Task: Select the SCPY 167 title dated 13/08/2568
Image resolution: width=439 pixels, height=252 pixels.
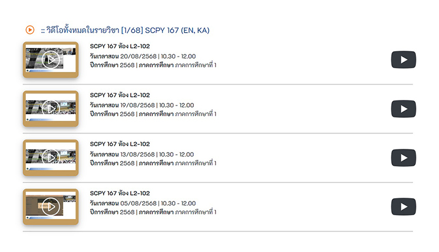Action: [x=120, y=144]
